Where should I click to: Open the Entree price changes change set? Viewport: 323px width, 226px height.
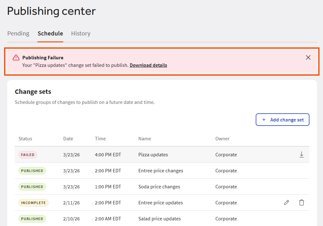pos(161,170)
